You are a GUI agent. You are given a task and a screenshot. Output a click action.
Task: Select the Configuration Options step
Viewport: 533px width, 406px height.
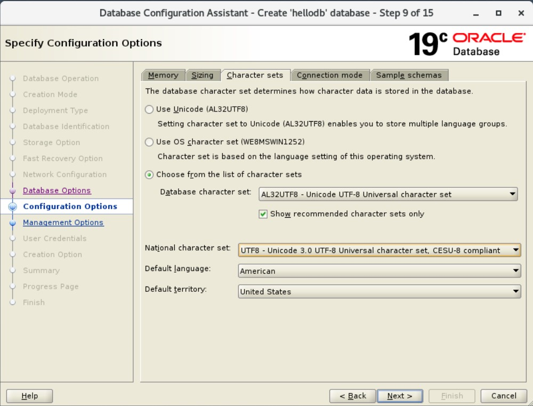[x=70, y=206]
